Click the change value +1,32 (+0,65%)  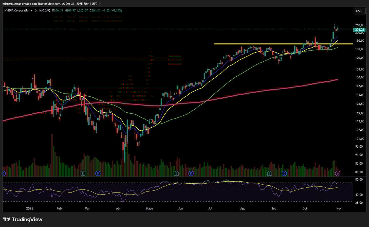pyautogui.click(x=112, y=11)
